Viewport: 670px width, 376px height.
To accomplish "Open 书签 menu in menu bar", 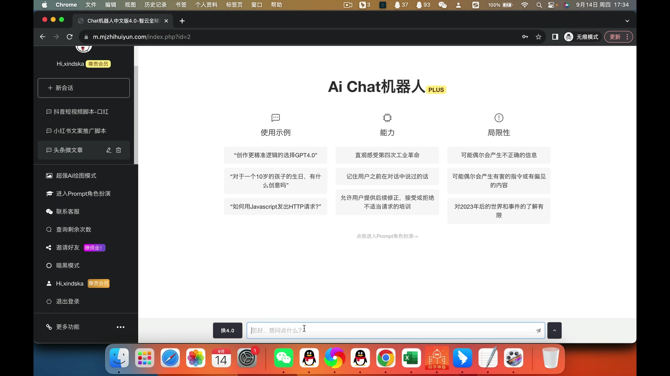I will click(181, 5).
